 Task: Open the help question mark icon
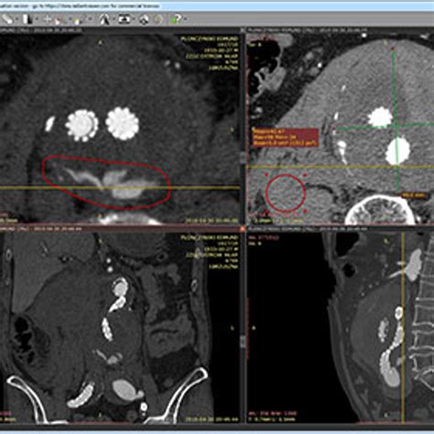pyautogui.click(x=176, y=19)
